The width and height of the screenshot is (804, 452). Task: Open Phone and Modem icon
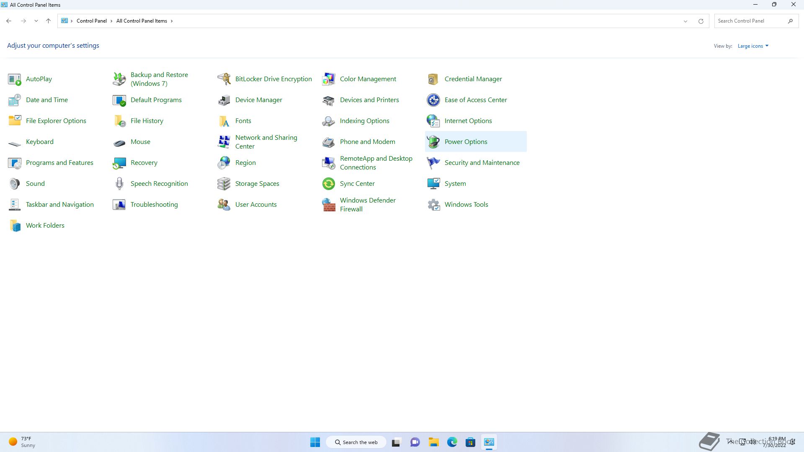(x=329, y=142)
